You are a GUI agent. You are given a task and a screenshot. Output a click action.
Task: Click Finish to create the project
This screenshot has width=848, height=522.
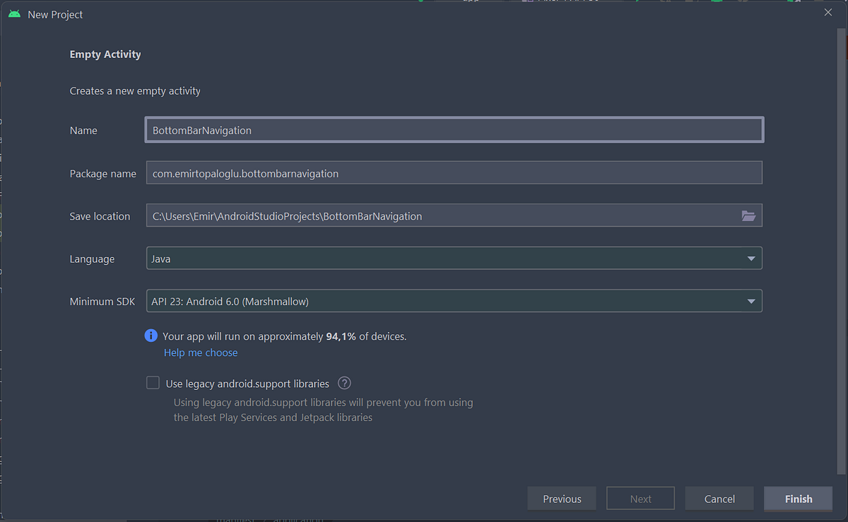coord(799,499)
